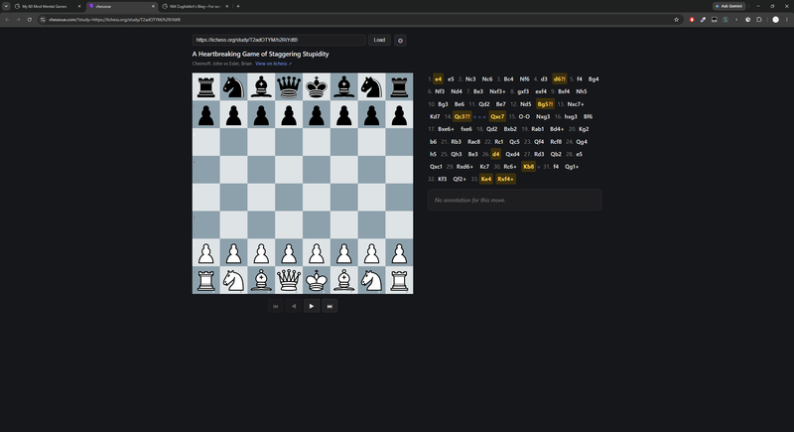
Task: Click the round settings icon beside Load
Action: pyautogui.click(x=400, y=41)
